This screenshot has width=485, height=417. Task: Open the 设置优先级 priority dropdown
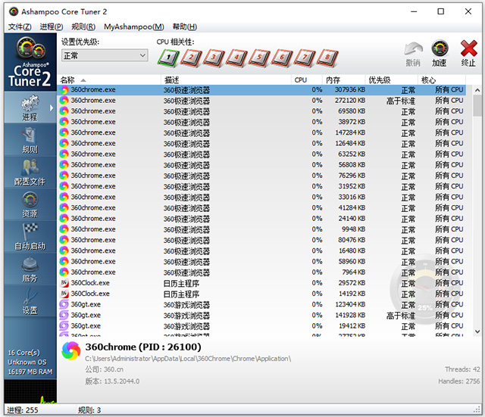click(x=105, y=55)
